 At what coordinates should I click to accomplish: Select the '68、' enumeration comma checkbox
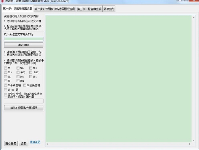click(x=31, y=76)
